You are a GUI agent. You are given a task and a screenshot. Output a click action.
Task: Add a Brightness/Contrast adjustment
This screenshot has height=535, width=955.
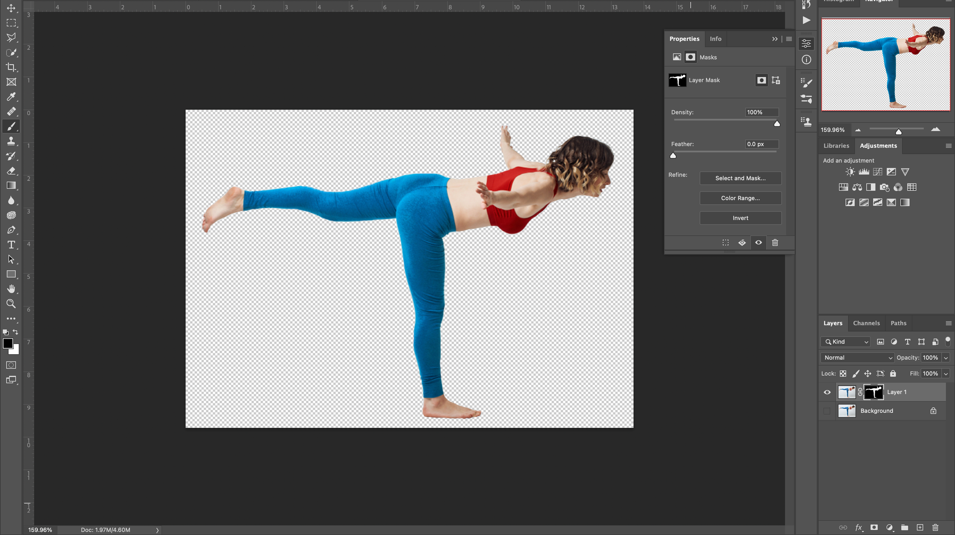point(850,172)
